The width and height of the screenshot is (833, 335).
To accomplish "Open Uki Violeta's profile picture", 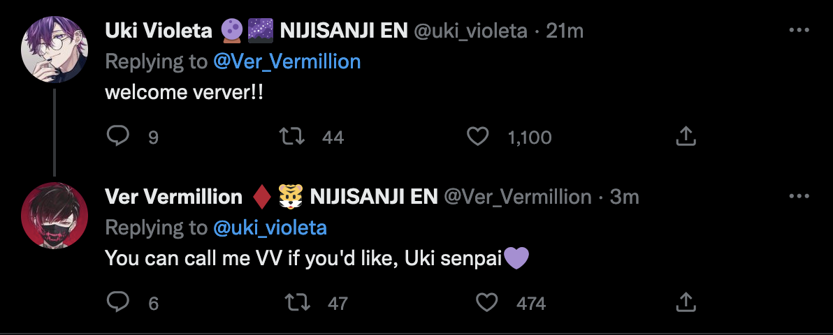I will (55, 48).
